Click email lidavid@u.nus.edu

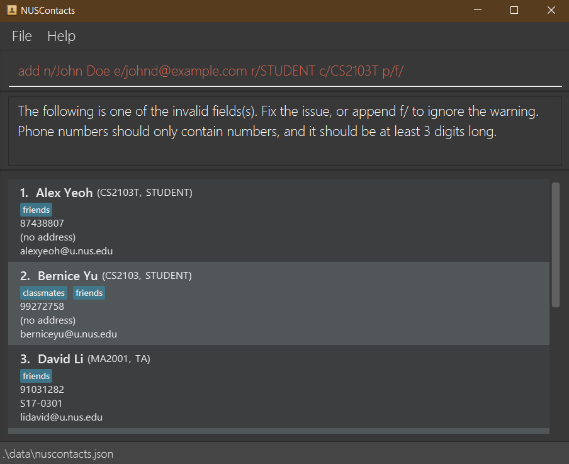click(x=61, y=417)
